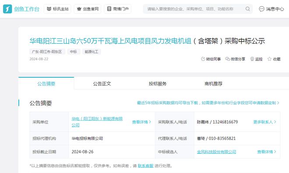The image size is (289, 173).
Task: Click the contact text 曹琦 / 010-83565821
Action: [216, 138]
